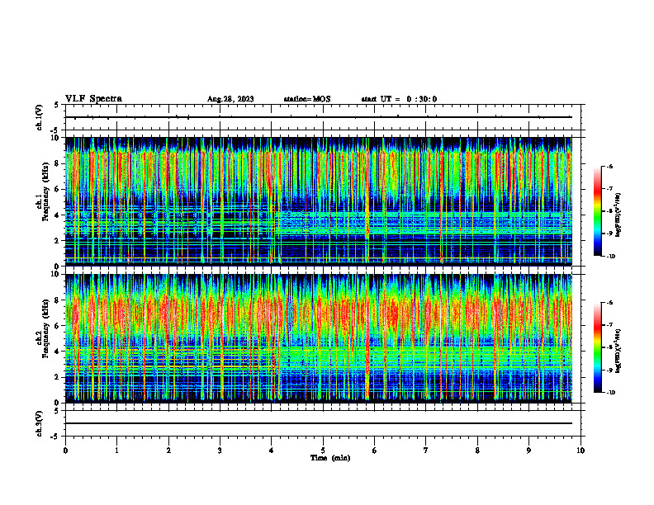Screen dimensions: 654x505
Task: Click tick label "1" on the Time axis
Action: tap(116, 451)
